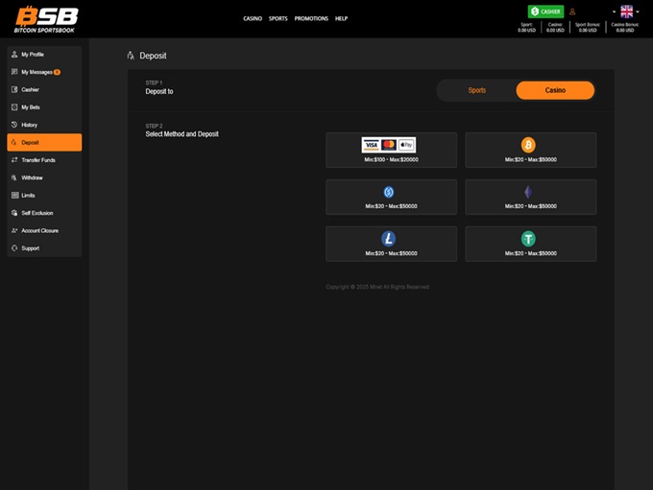Image resolution: width=653 pixels, height=490 pixels.
Task: Switch deposit target to Sports
Action: (476, 90)
